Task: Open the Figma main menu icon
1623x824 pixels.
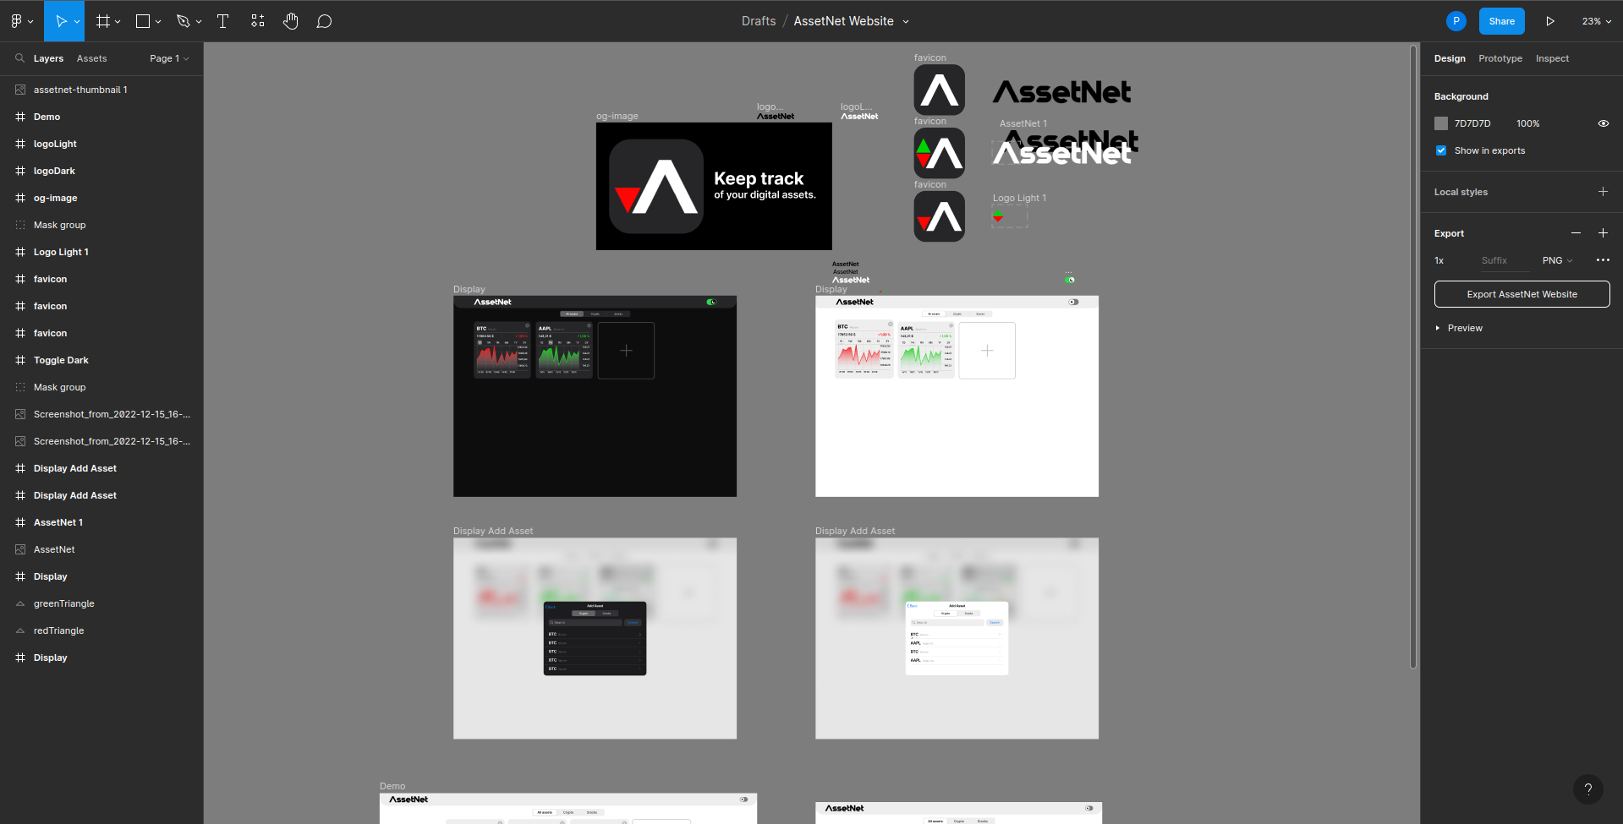Action: 16,21
